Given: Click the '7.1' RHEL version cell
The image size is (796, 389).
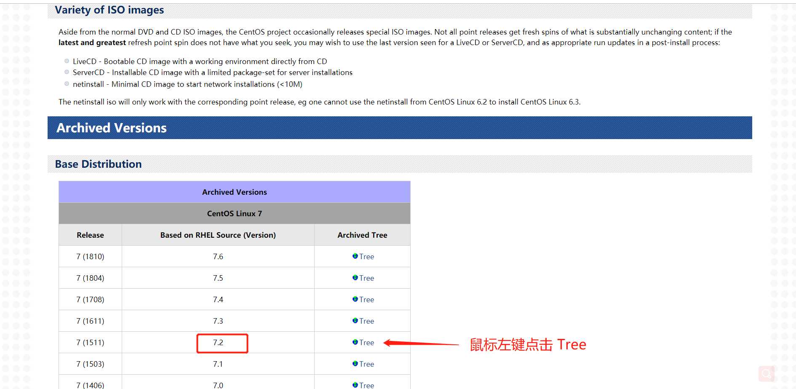Looking at the screenshot, I should (x=218, y=364).
